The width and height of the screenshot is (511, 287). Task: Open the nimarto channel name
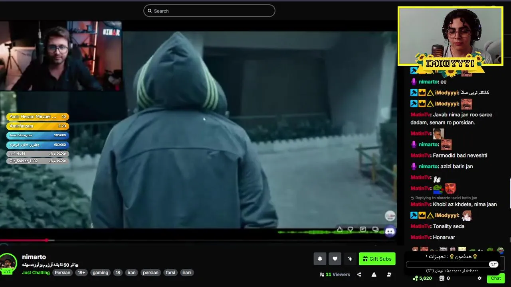[34, 257]
